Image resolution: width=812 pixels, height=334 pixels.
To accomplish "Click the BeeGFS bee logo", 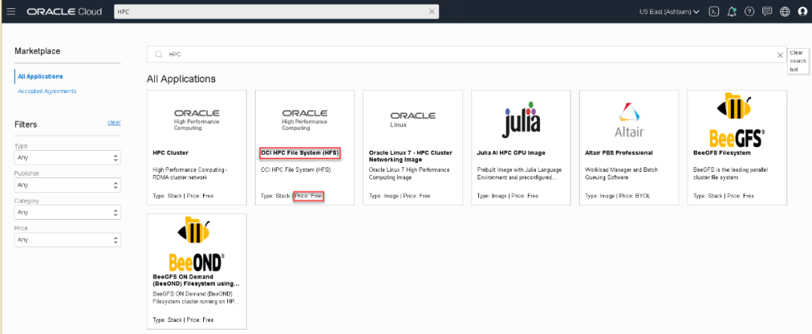I will (x=737, y=121).
